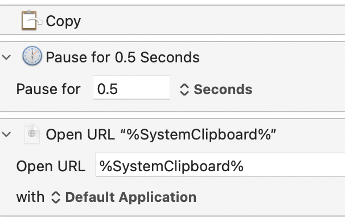Select the Copy action row's empty area
The width and height of the screenshot is (345, 220).
tap(211, 20)
